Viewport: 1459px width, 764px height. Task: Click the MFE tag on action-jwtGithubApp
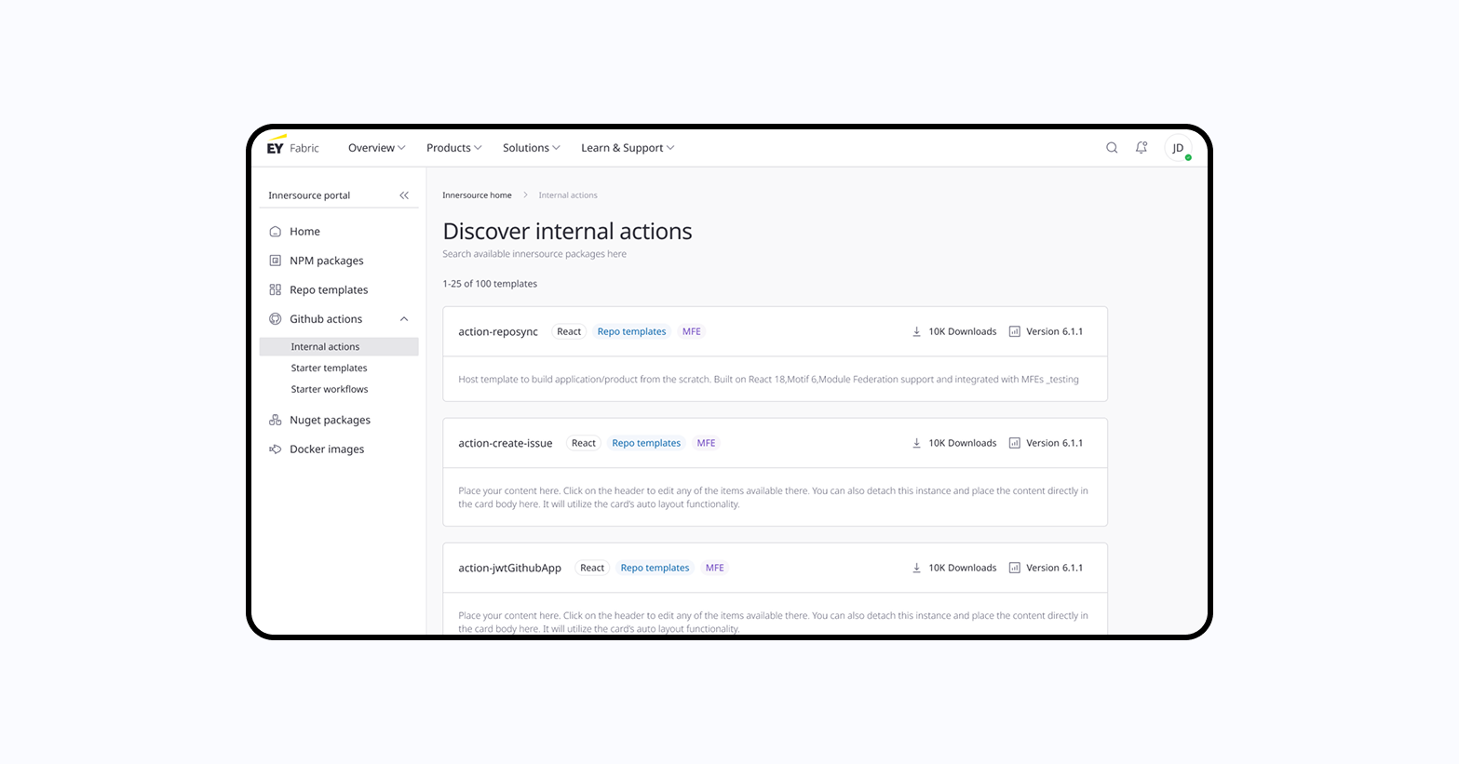coord(714,568)
